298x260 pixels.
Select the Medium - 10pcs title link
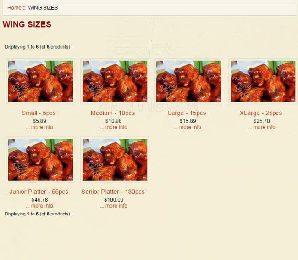coord(113,113)
